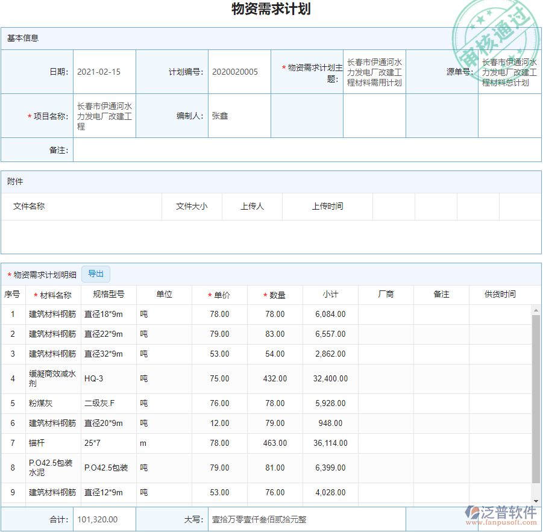
Task: Collapse the 附件 attachments section
Action: [13, 181]
